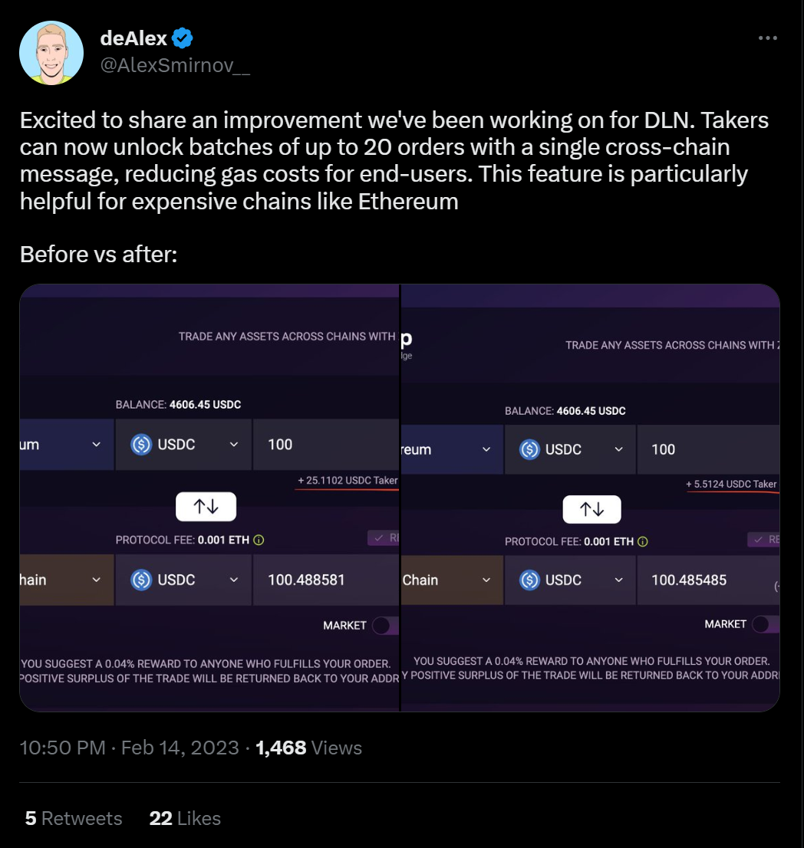804x848 pixels.
Task: Expand the top USDC token dropdown, left panel
Action: [234, 445]
